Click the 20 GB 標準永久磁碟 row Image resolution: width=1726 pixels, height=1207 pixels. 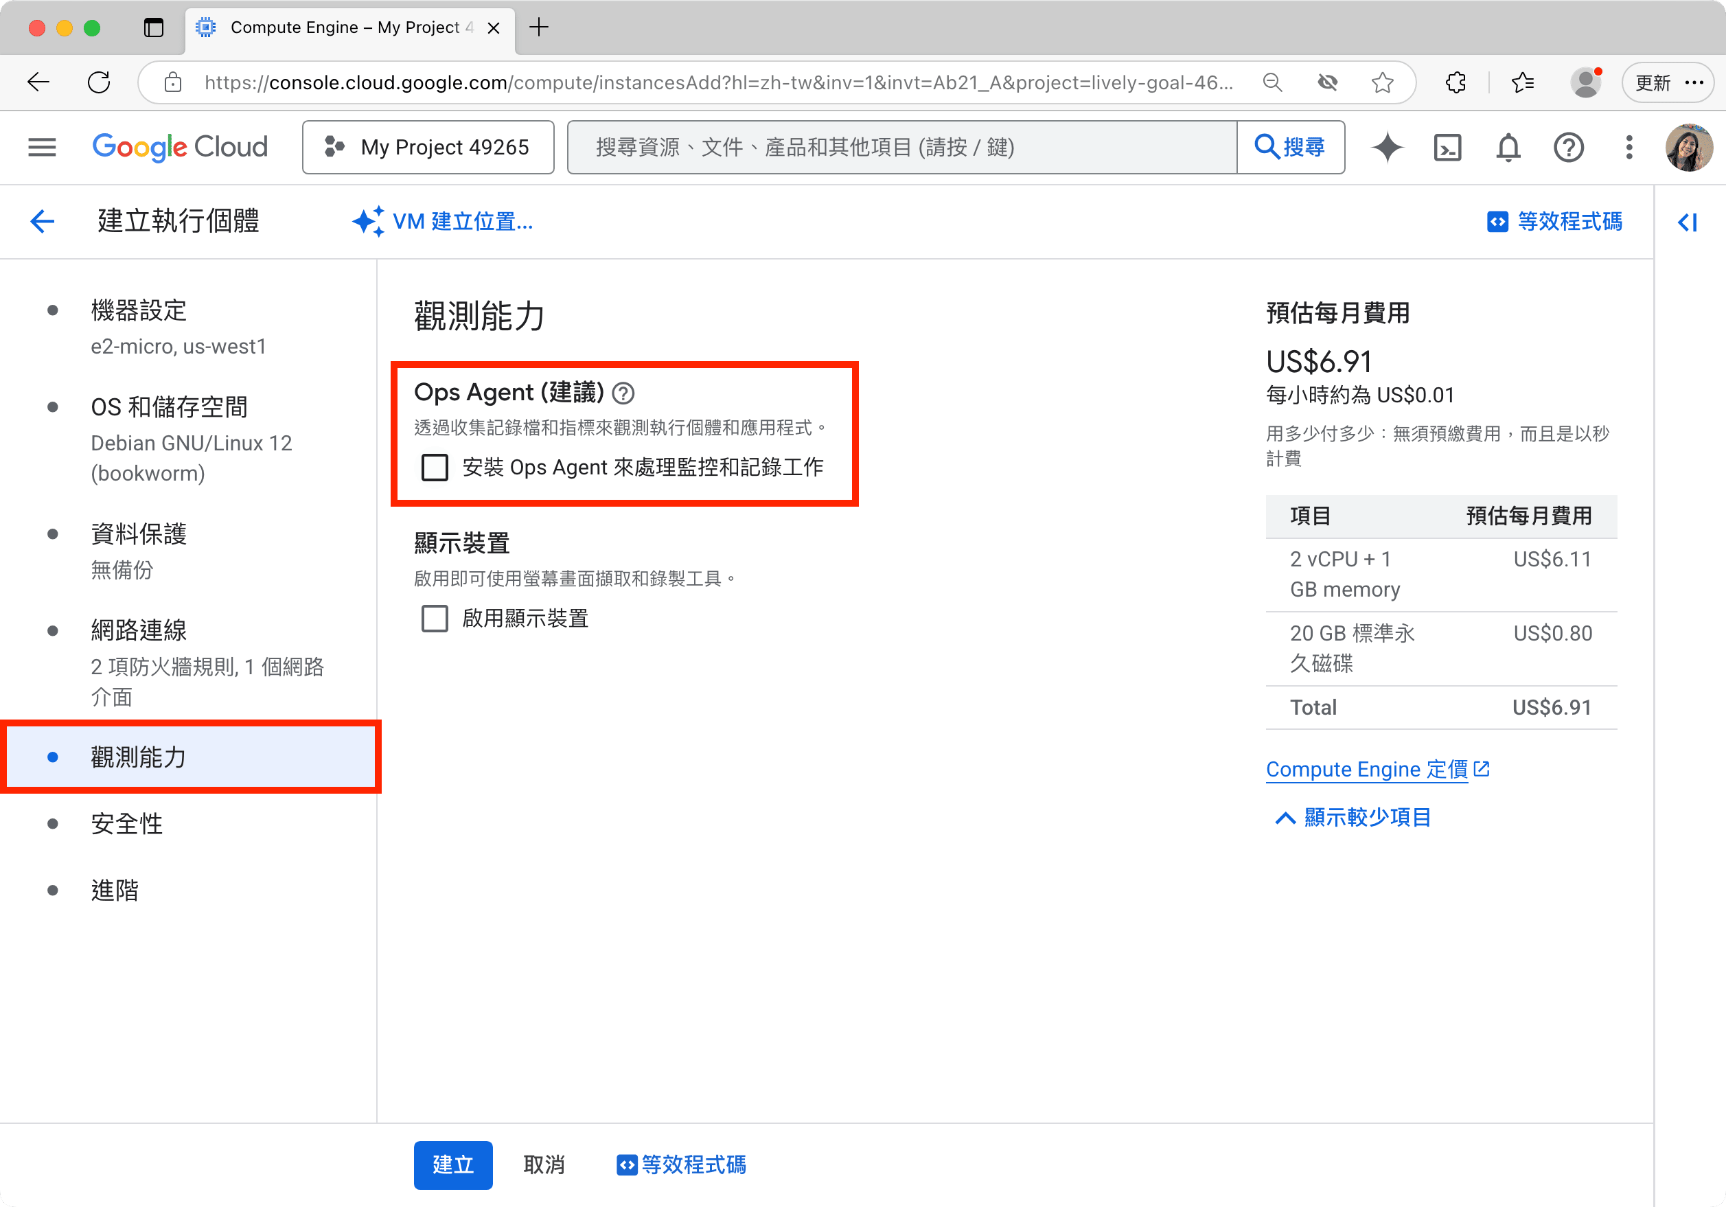pos(1441,648)
